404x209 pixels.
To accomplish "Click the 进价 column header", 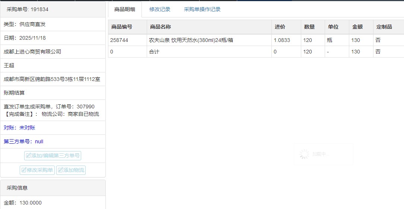I will point(280,27).
